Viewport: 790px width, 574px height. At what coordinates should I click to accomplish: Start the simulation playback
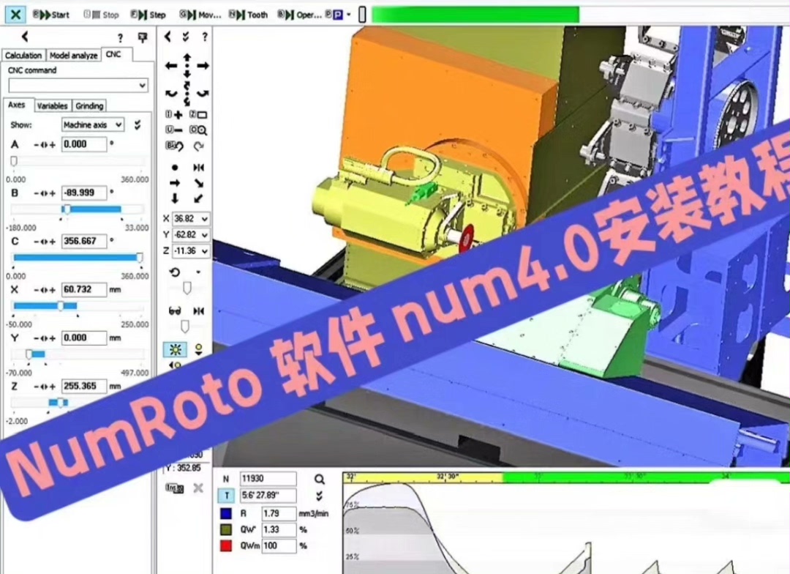point(51,15)
